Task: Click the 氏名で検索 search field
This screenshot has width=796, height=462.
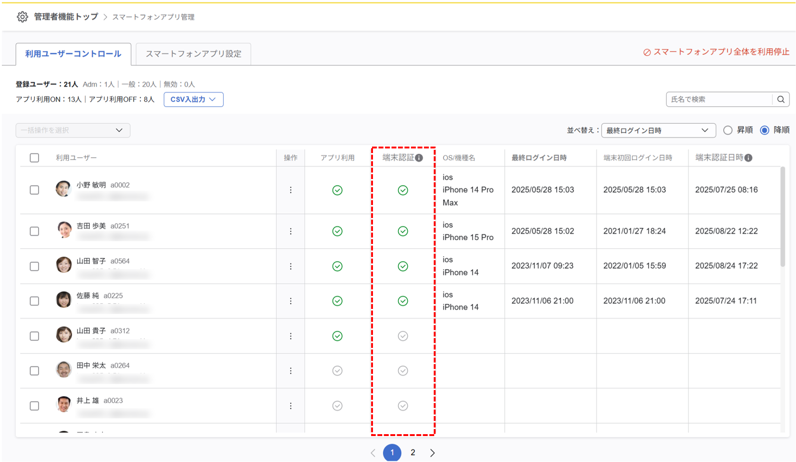Action: pyautogui.click(x=719, y=99)
